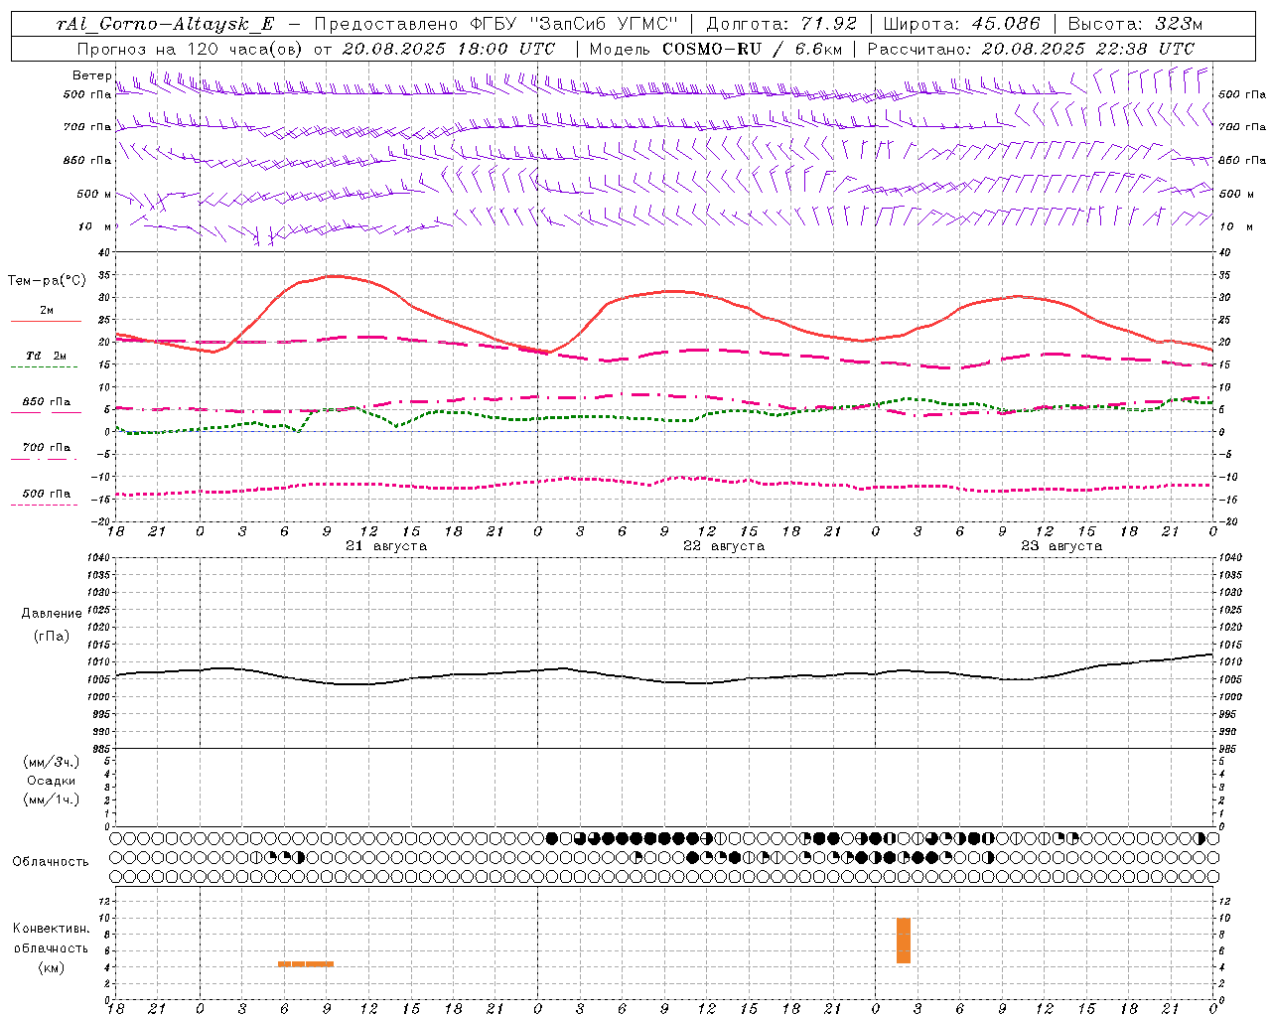The image size is (1271, 1017).
Task: Click the 'Давление' pressure panel label
Action: (52, 614)
